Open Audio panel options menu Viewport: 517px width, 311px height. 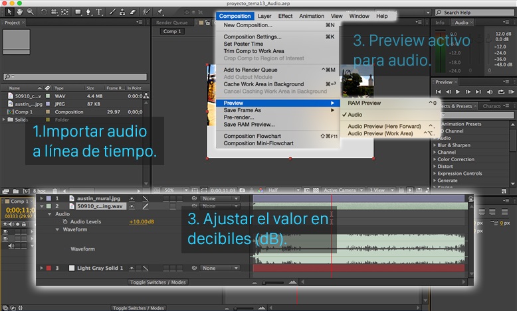click(x=506, y=22)
